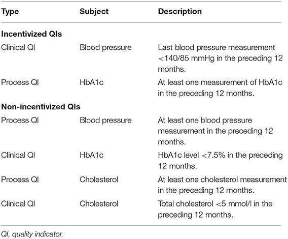Image resolution: width=288 pixels, height=239 pixels.
Task: Click Process QI in the incentivized HbA1c row
Action: click(x=20, y=82)
